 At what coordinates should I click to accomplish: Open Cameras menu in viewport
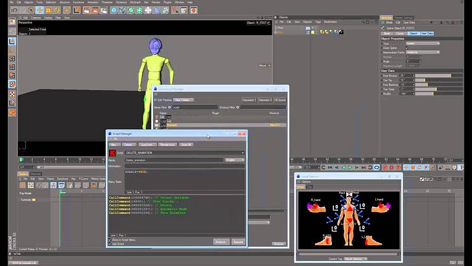coord(36,18)
